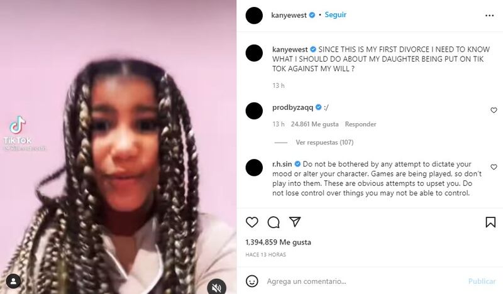Open the r.h.sin username link
The image size is (503, 294).
(282, 164)
